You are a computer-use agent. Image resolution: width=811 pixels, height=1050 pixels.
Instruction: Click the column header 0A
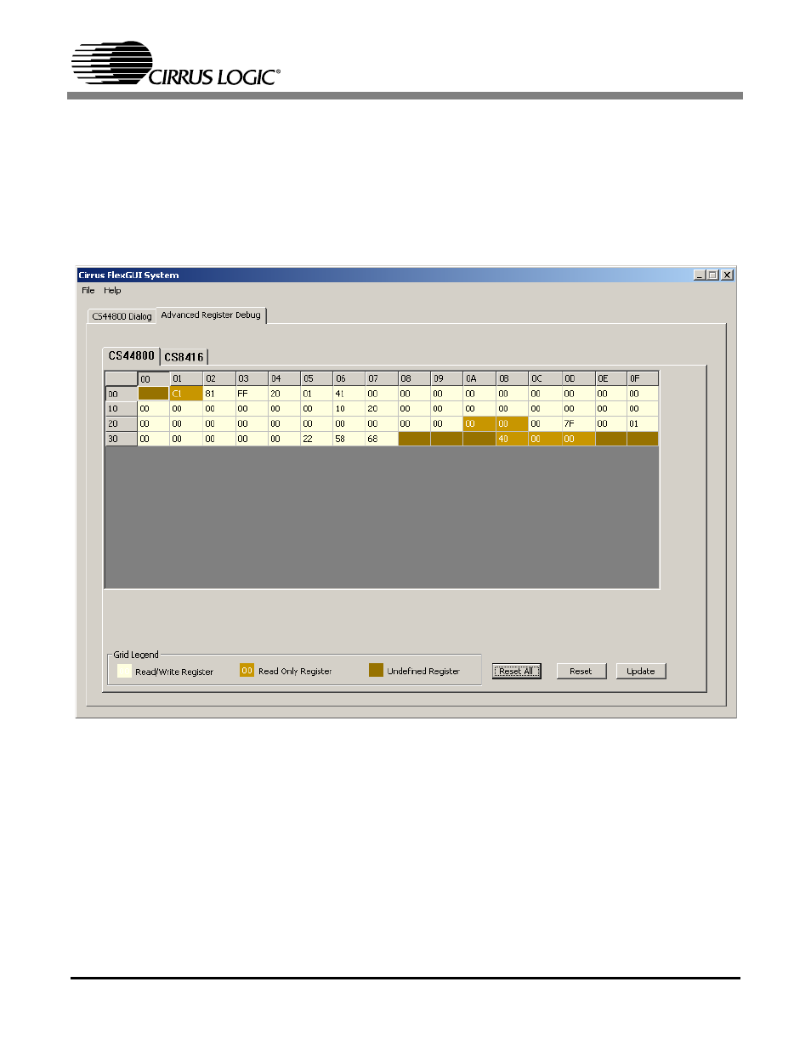click(479, 378)
